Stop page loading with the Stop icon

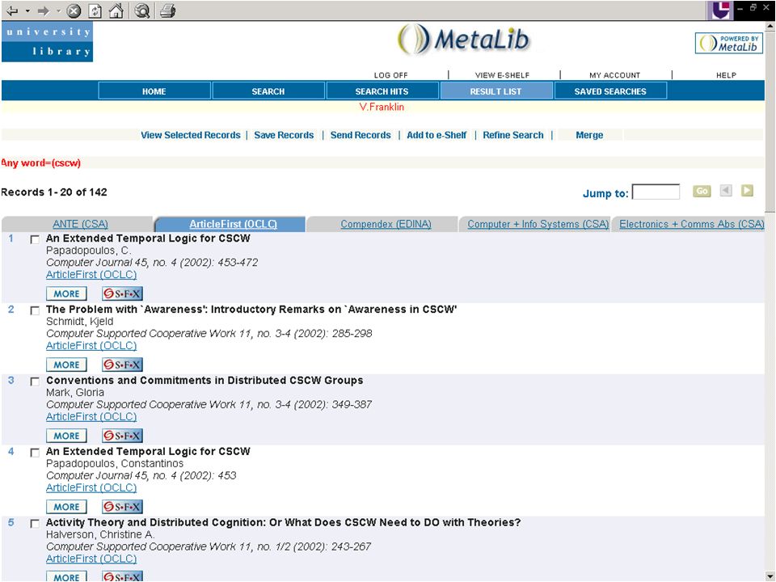click(74, 11)
